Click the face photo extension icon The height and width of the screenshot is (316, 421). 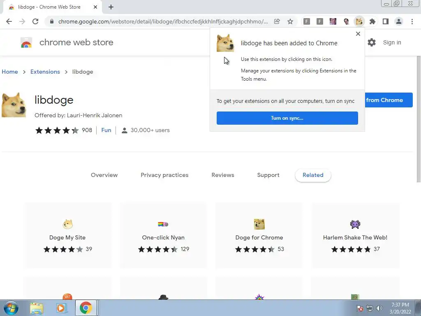pyautogui.click(x=333, y=21)
